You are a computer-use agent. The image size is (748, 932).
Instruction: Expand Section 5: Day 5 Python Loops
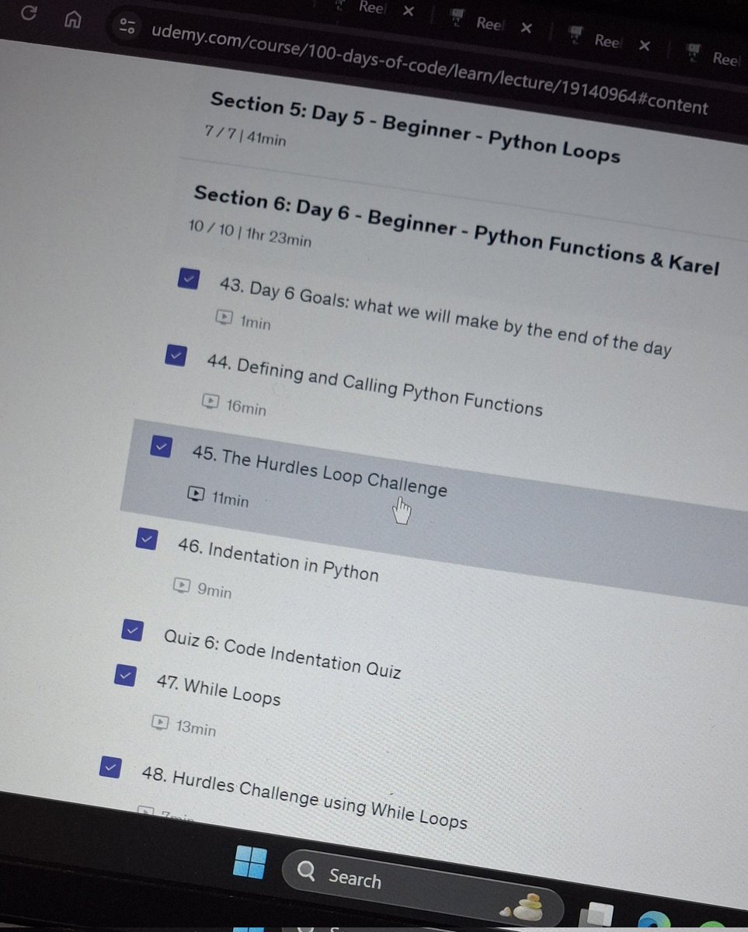[416, 128]
